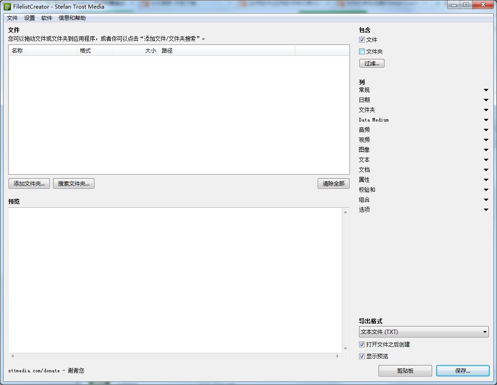The image size is (497, 385).
Task: Expand the 校验和 column section
Action: pos(486,190)
